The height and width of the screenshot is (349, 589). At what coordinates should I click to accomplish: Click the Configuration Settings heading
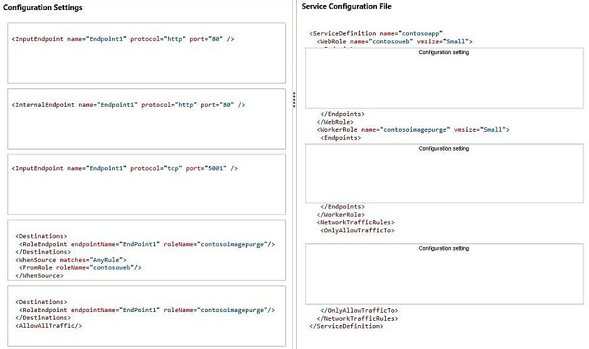pyautogui.click(x=43, y=8)
